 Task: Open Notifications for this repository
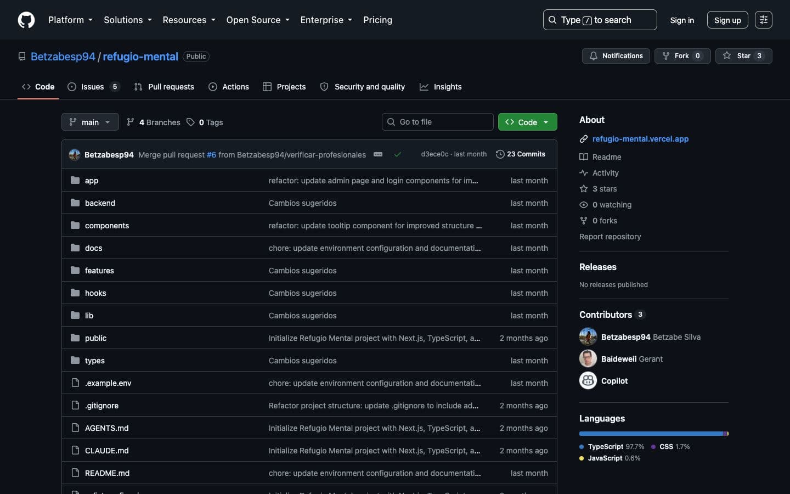tap(616, 56)
